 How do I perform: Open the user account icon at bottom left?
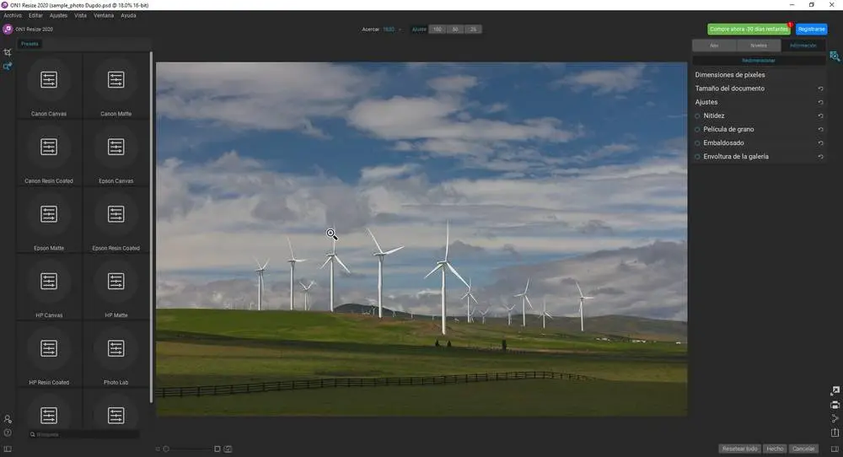[8, 419]
